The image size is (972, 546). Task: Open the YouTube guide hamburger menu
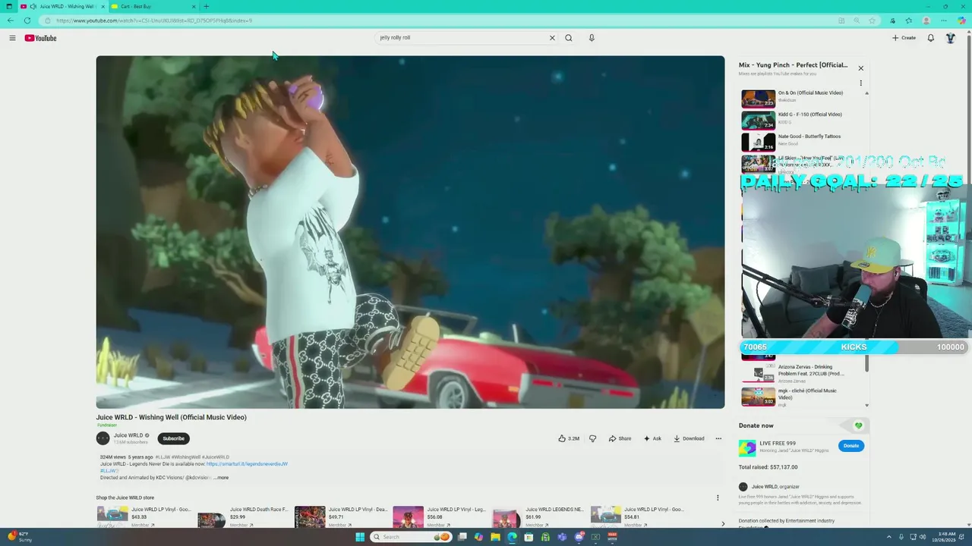click(12, 38)
